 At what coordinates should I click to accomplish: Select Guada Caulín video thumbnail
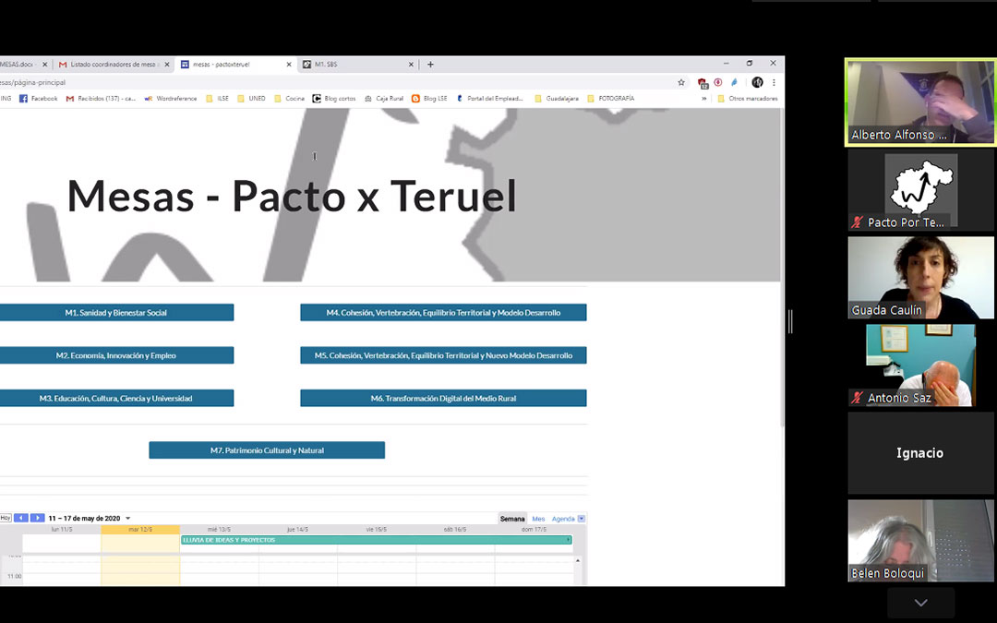[920, 278]
